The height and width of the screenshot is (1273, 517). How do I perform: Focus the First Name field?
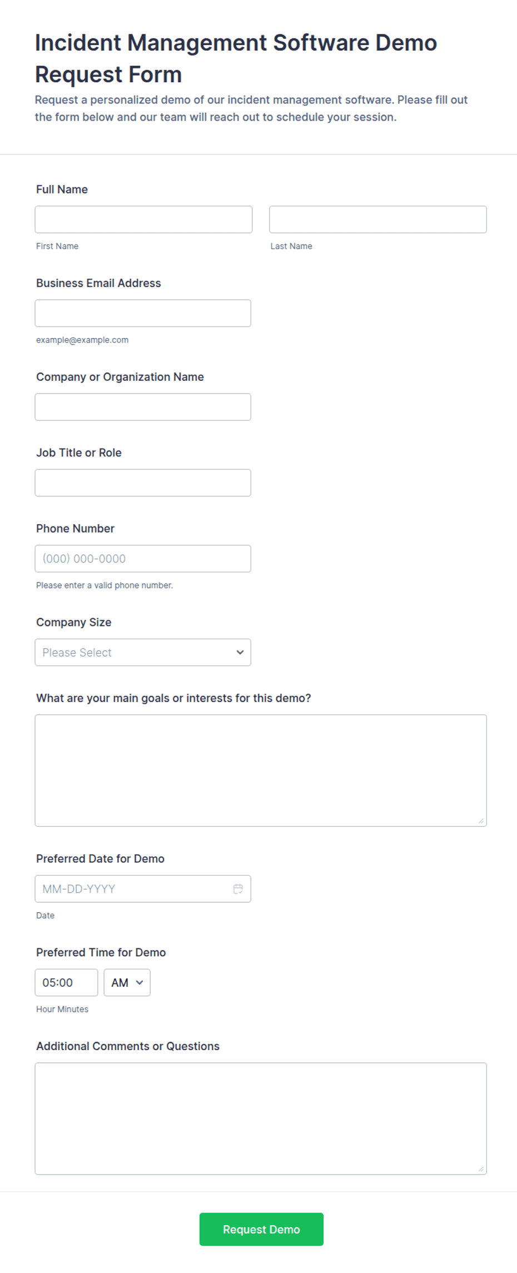coord(143,220)
